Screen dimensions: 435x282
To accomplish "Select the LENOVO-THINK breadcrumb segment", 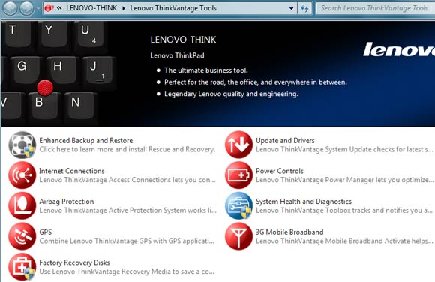I will (x=91, y=8).
